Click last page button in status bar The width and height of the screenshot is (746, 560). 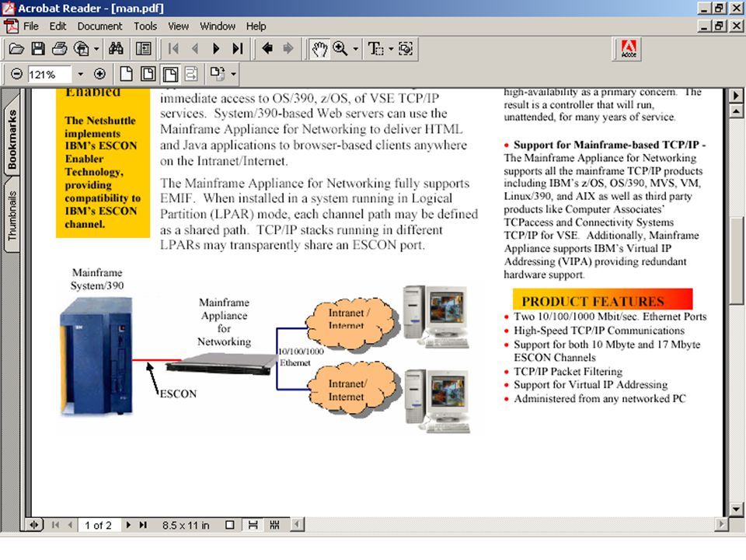[x=143, y=525]
